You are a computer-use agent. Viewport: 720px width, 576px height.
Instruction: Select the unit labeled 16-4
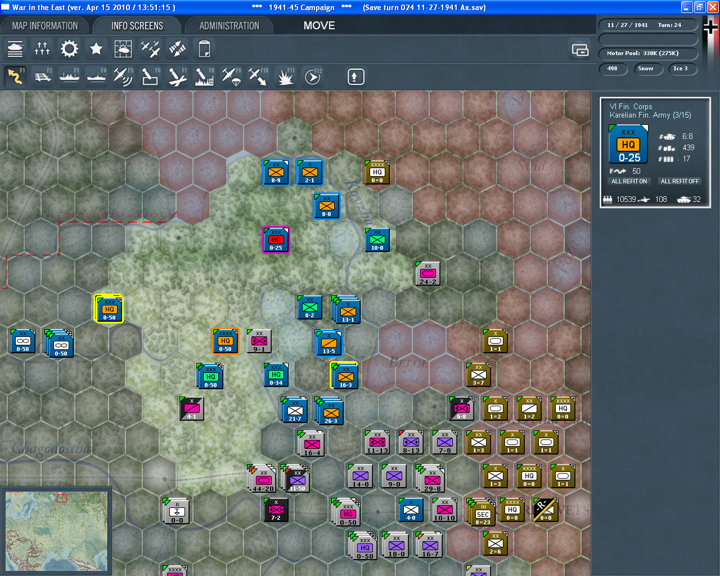click(x=311, y=444)
